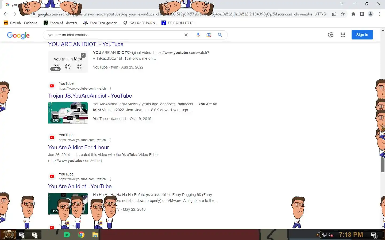385x240 pixels.
Task: Bookmark this page with the star icon
Action: pyautogui.click(x=343, y=14)
